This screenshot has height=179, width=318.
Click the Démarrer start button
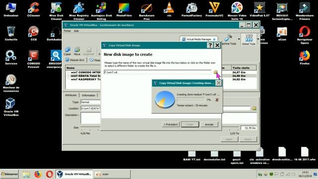[x=9, y=174]
